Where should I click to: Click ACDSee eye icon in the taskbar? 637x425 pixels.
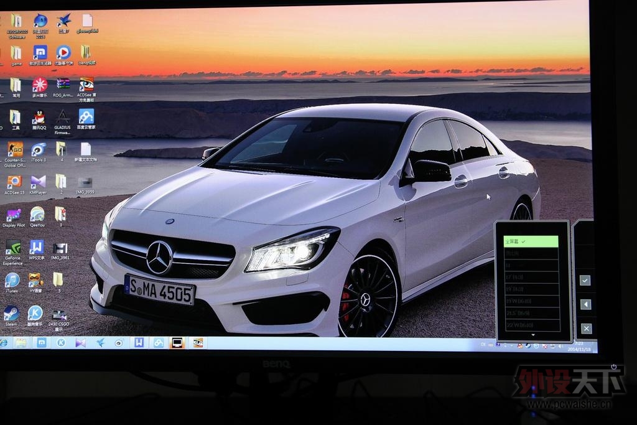coord(198,343)
